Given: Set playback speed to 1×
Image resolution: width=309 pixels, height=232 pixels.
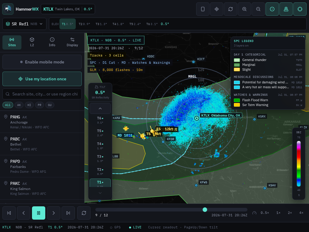Looking at the screenshot, I should coord(278,213).
